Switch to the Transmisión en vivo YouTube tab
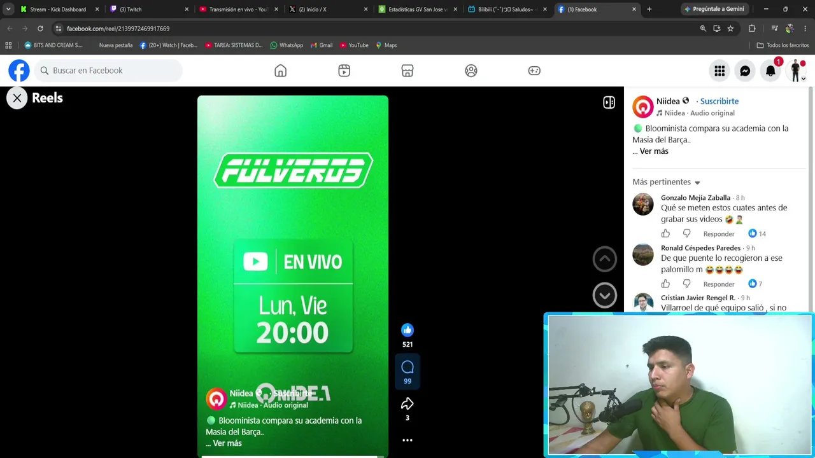This screenshot has height=458, width=815. click(x=238, y=10)
